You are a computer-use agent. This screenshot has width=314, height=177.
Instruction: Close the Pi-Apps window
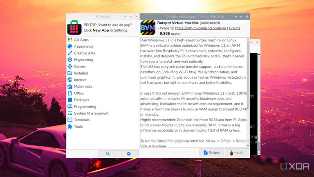137,16
